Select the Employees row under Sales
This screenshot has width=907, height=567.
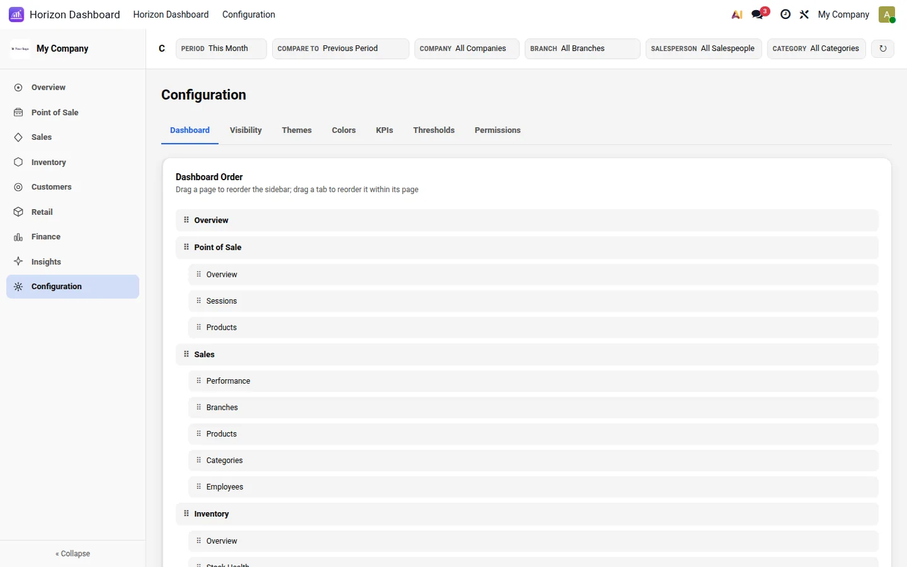click(x=533, y=487)
